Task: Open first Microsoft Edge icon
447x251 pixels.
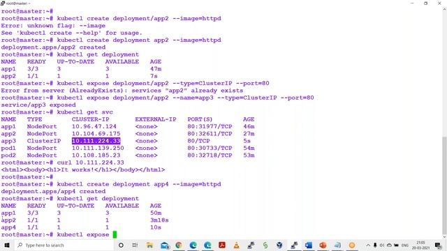Action: coord(193,245)
